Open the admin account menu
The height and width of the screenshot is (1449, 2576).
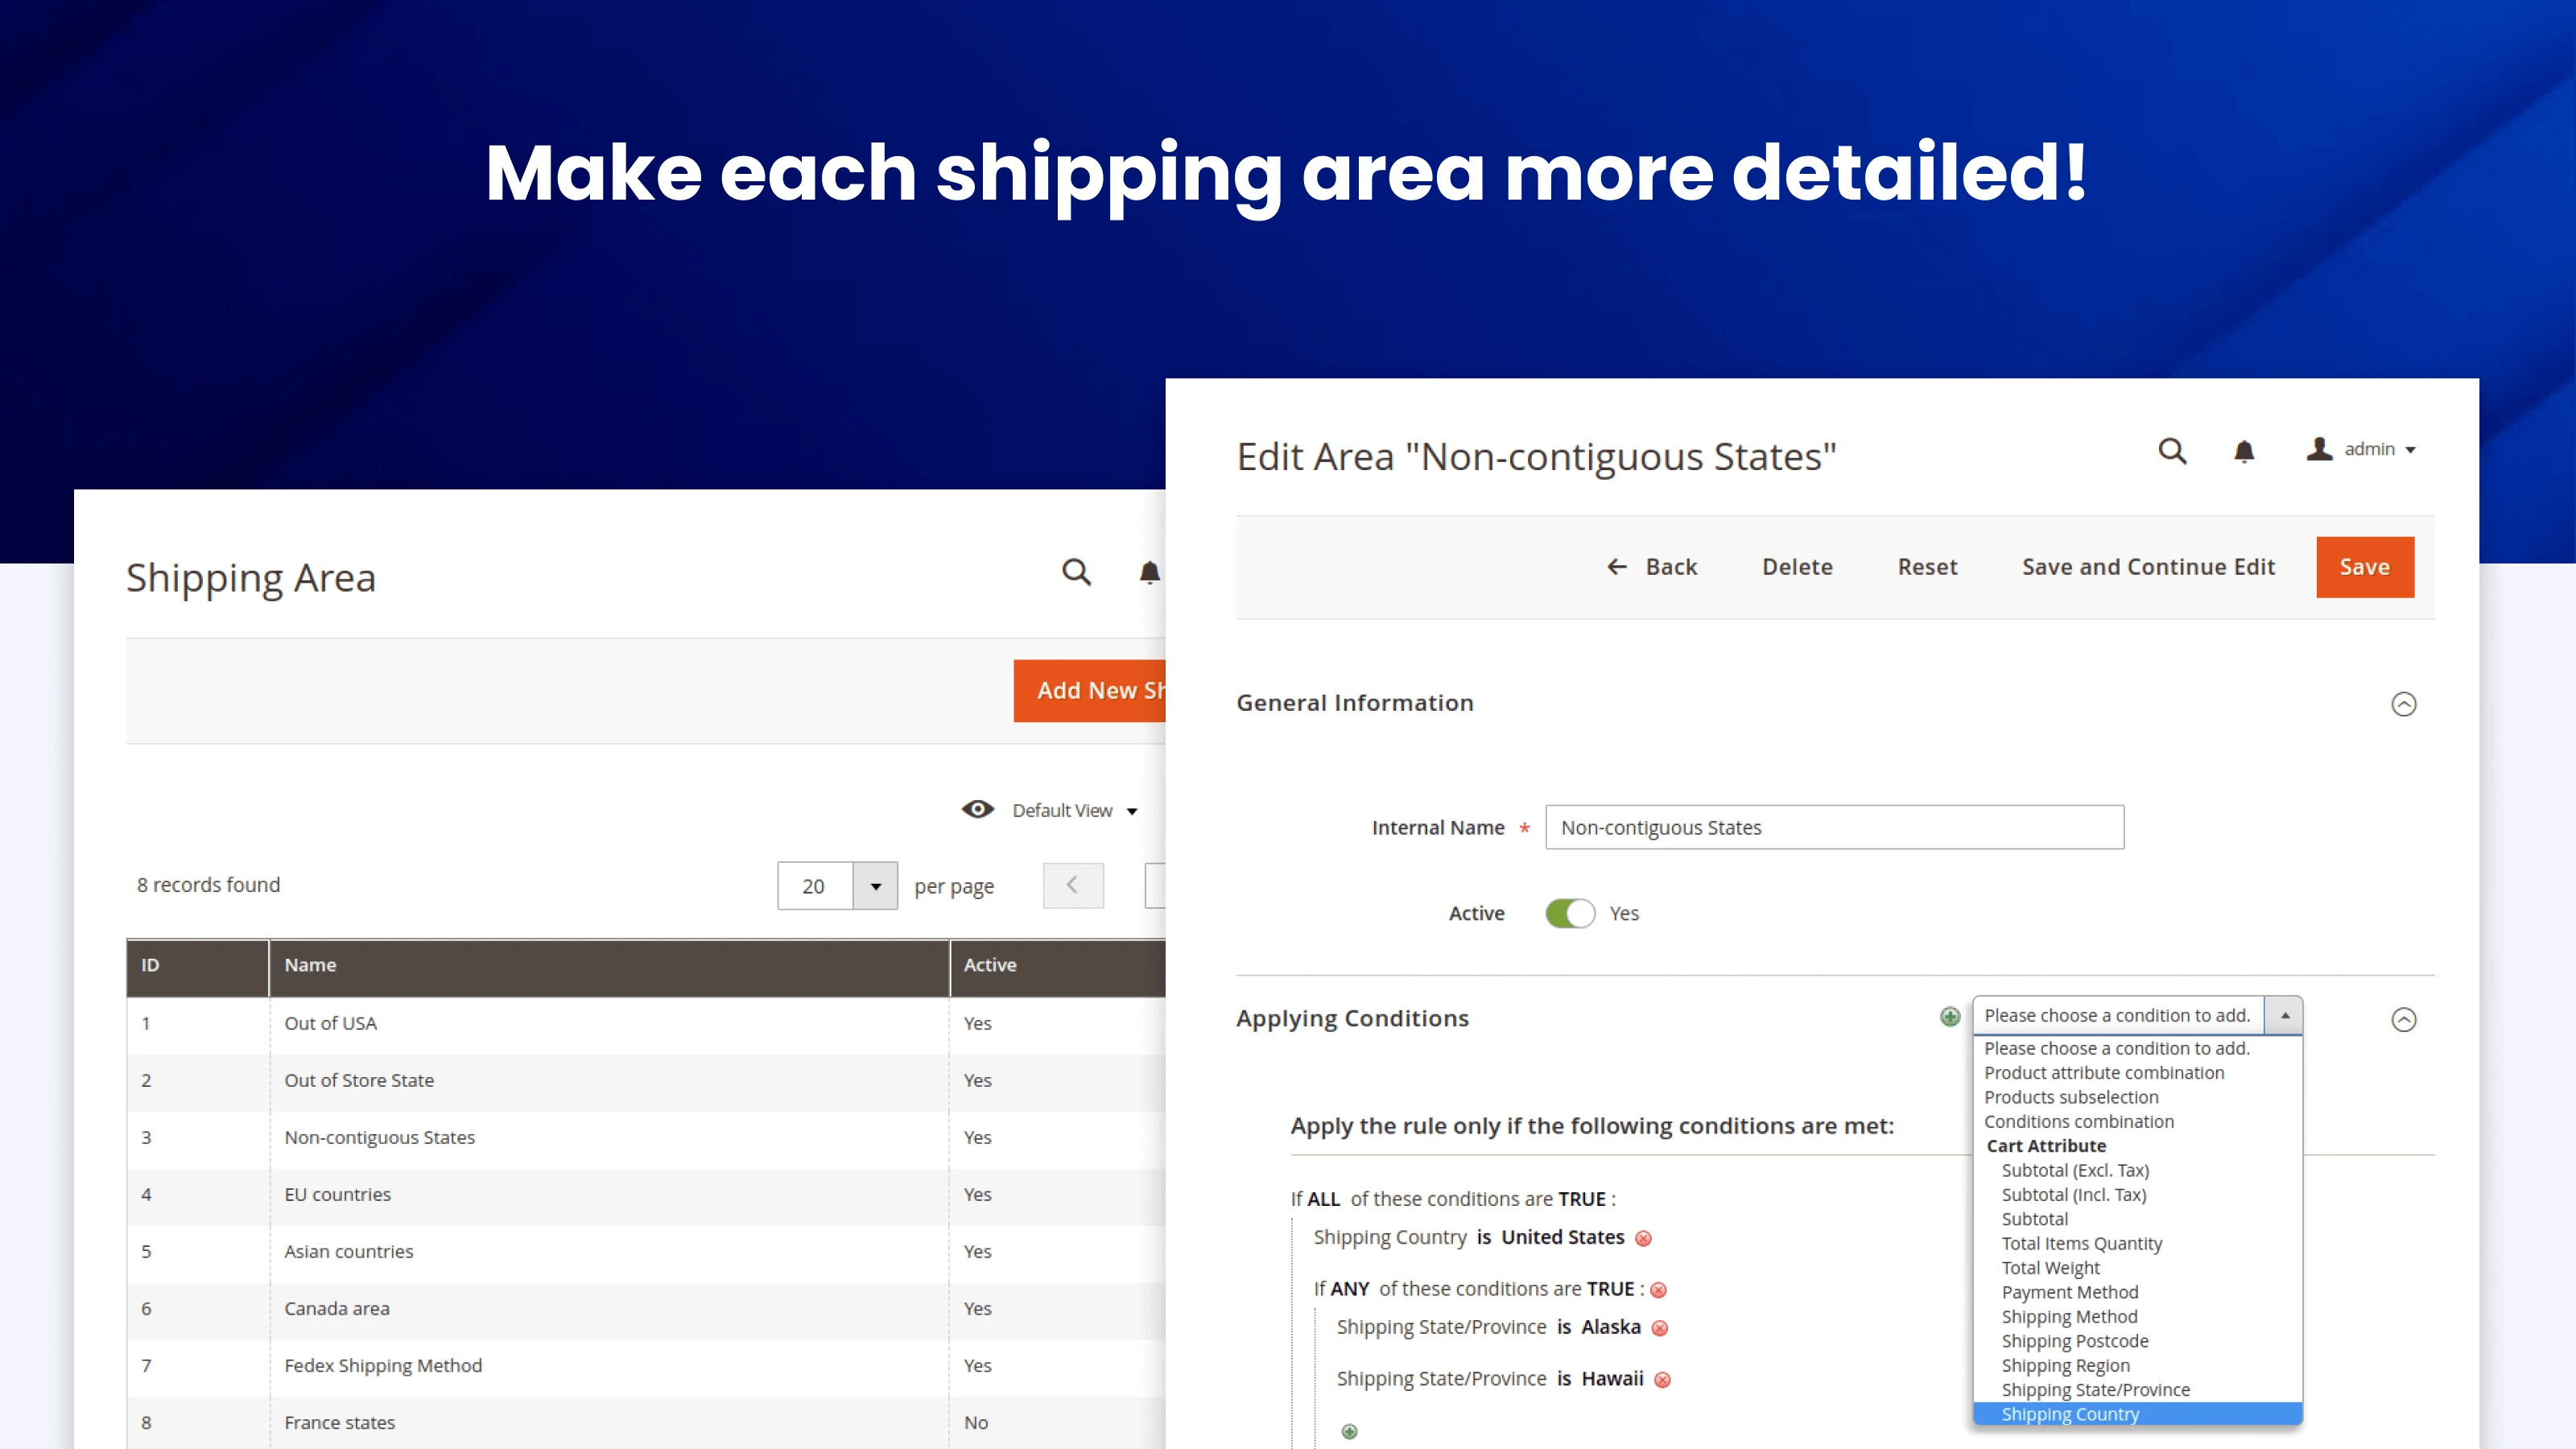click(2362, 450)
